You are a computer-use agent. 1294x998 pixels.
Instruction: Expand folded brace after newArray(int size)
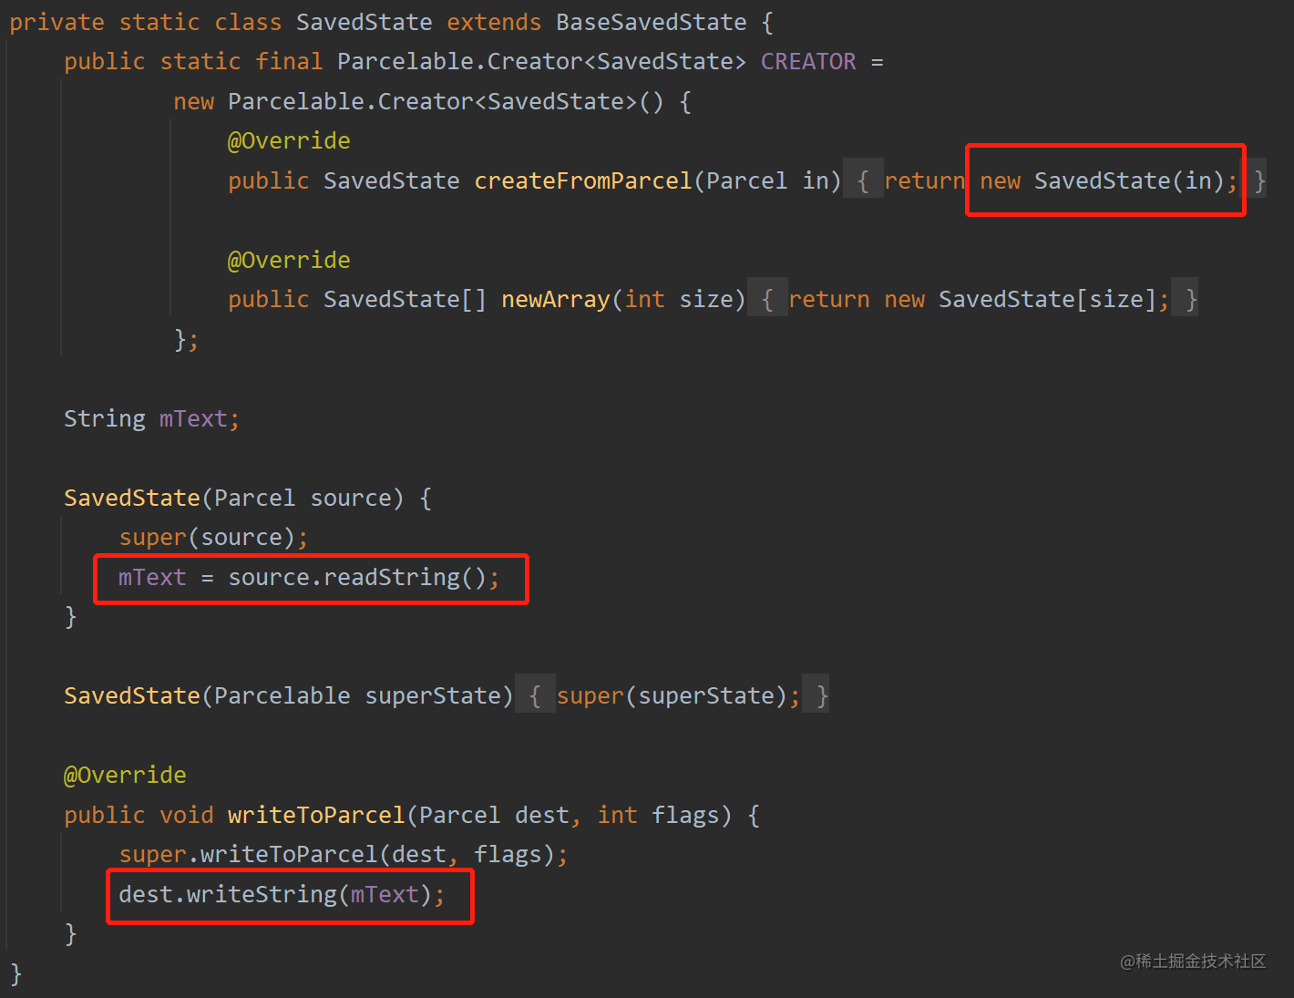click(767, 300)
